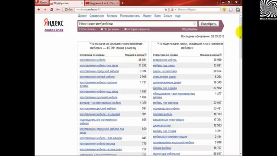
Task: Open элитная мебель link
Action: click(x=163, y=114)
